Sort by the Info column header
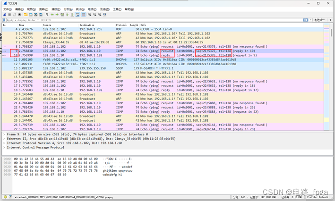Viewport: 335px width, 201px height. click(x=232, y=25)
